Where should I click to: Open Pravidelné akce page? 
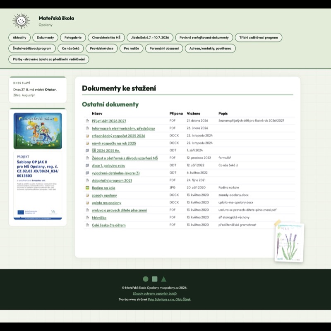pos(101,48)
